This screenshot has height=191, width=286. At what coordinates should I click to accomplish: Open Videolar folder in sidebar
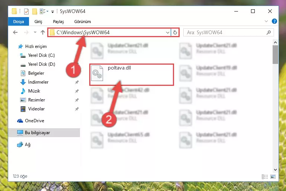pyautogui.click(x=36, y=109)
